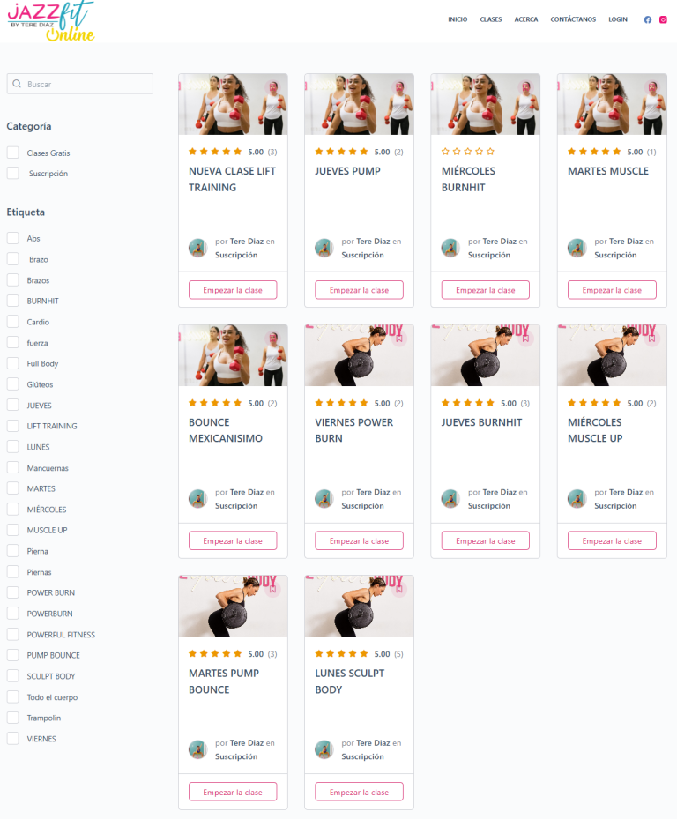The width and height of the screenshot is (677, 819).
Task: Open the CLASES menu item
Action: (x=490, y=19)
